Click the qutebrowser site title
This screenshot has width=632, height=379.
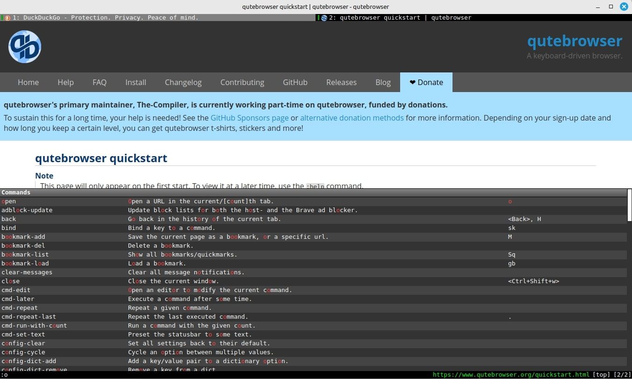(575, 41)
